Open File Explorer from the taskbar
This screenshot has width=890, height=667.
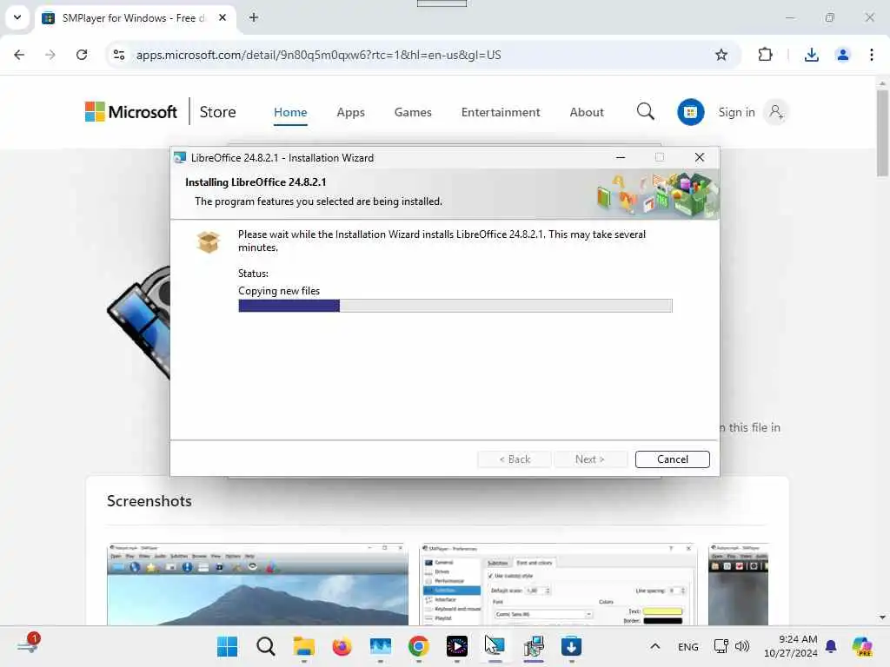pos(303,646)
